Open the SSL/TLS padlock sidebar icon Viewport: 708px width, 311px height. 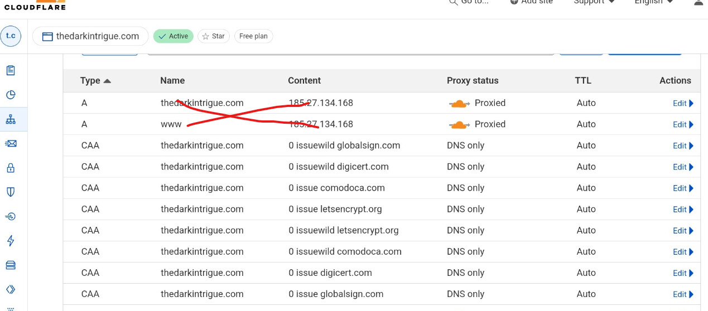click(x=11, y=168)
